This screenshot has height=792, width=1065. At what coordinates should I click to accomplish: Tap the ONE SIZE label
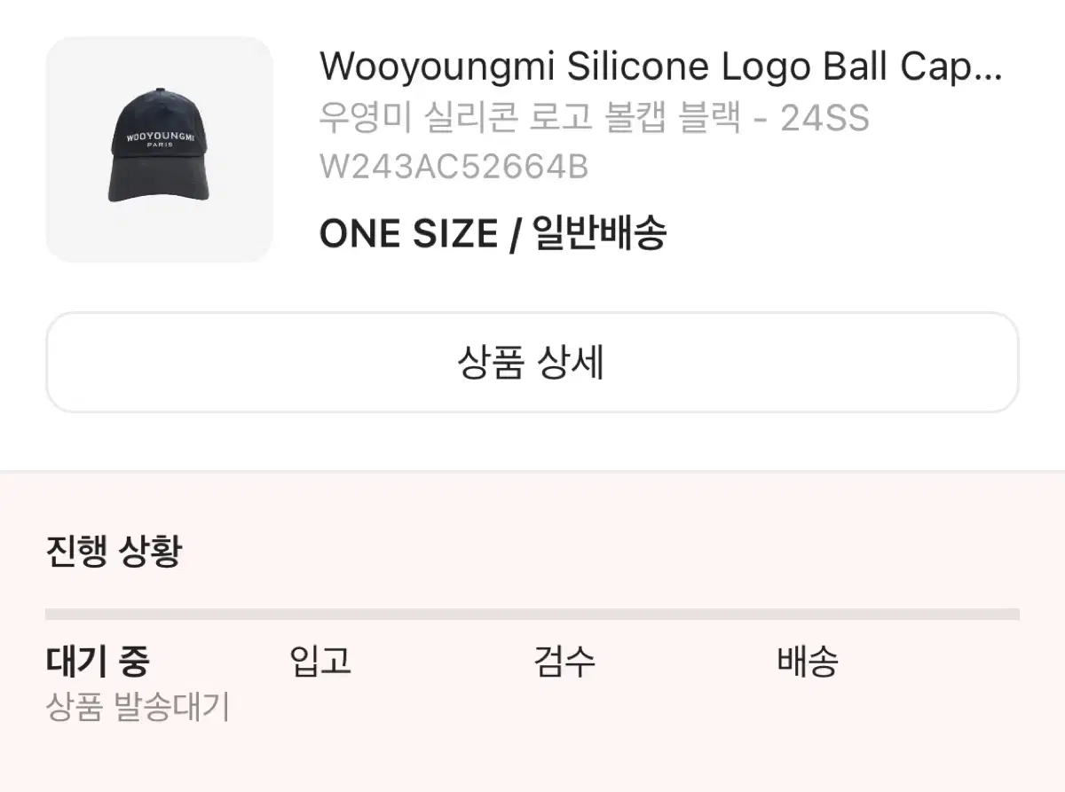pos(408,234)
